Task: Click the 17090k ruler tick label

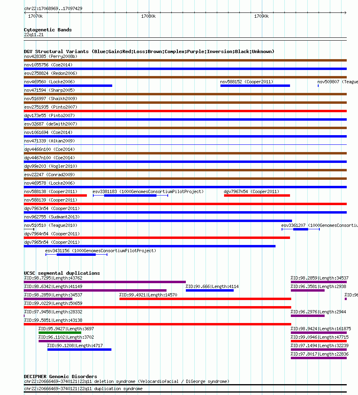Action: coord(261,16)
